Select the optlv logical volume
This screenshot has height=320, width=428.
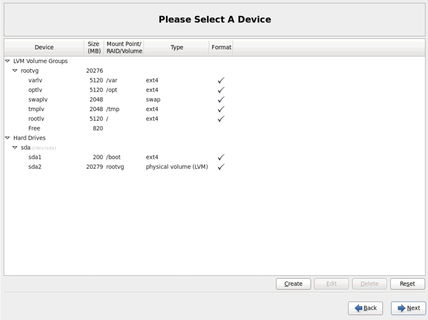[35, 90]
